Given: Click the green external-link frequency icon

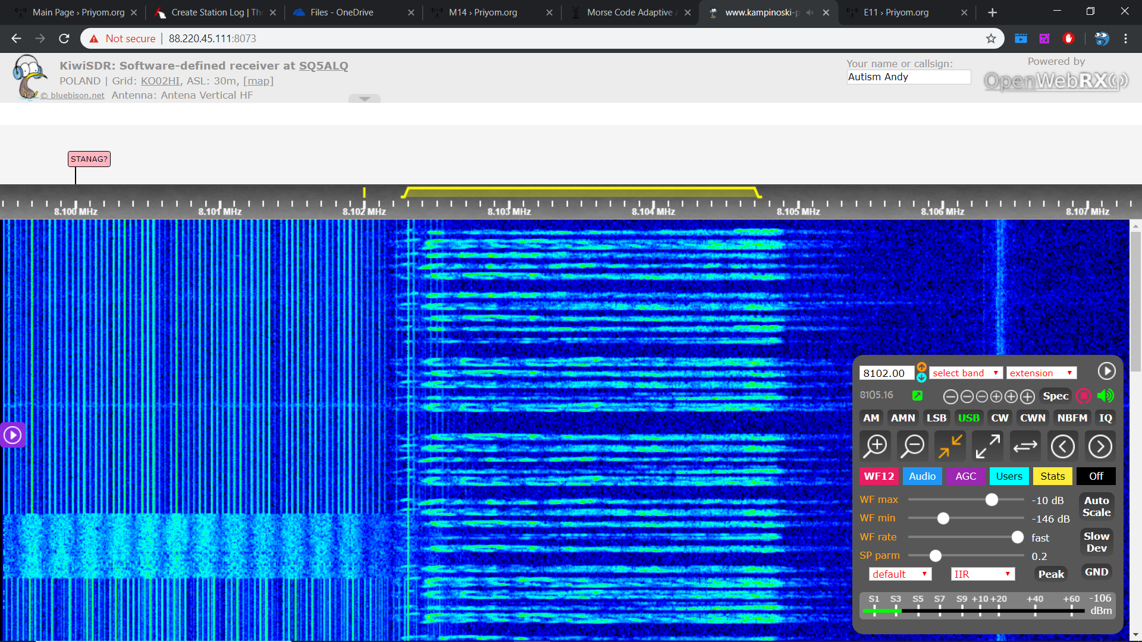Looking at the screenshot, I should point(917,396).
